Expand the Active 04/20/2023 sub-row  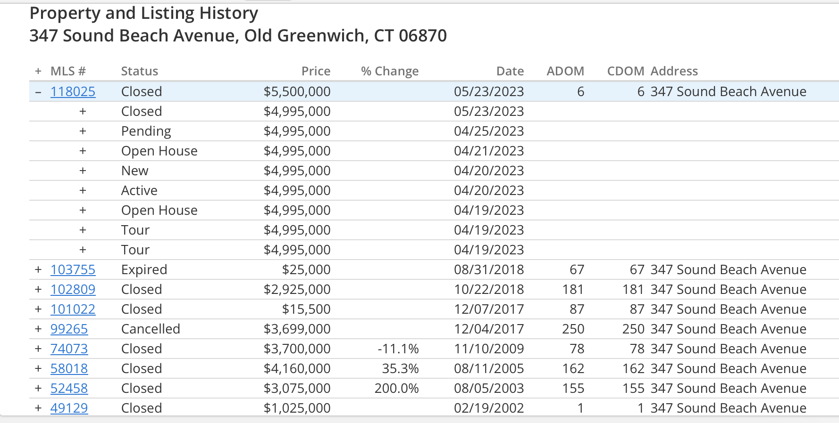[x=83, y=191]
